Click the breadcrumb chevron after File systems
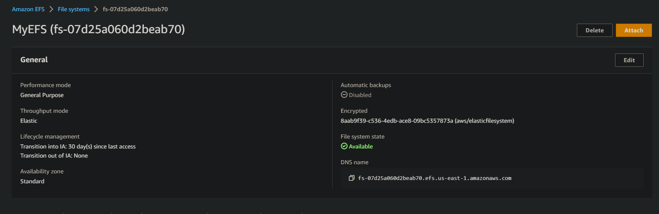Image resolution: width=659 pixels, height=214 pixels. tap(96, 9)
